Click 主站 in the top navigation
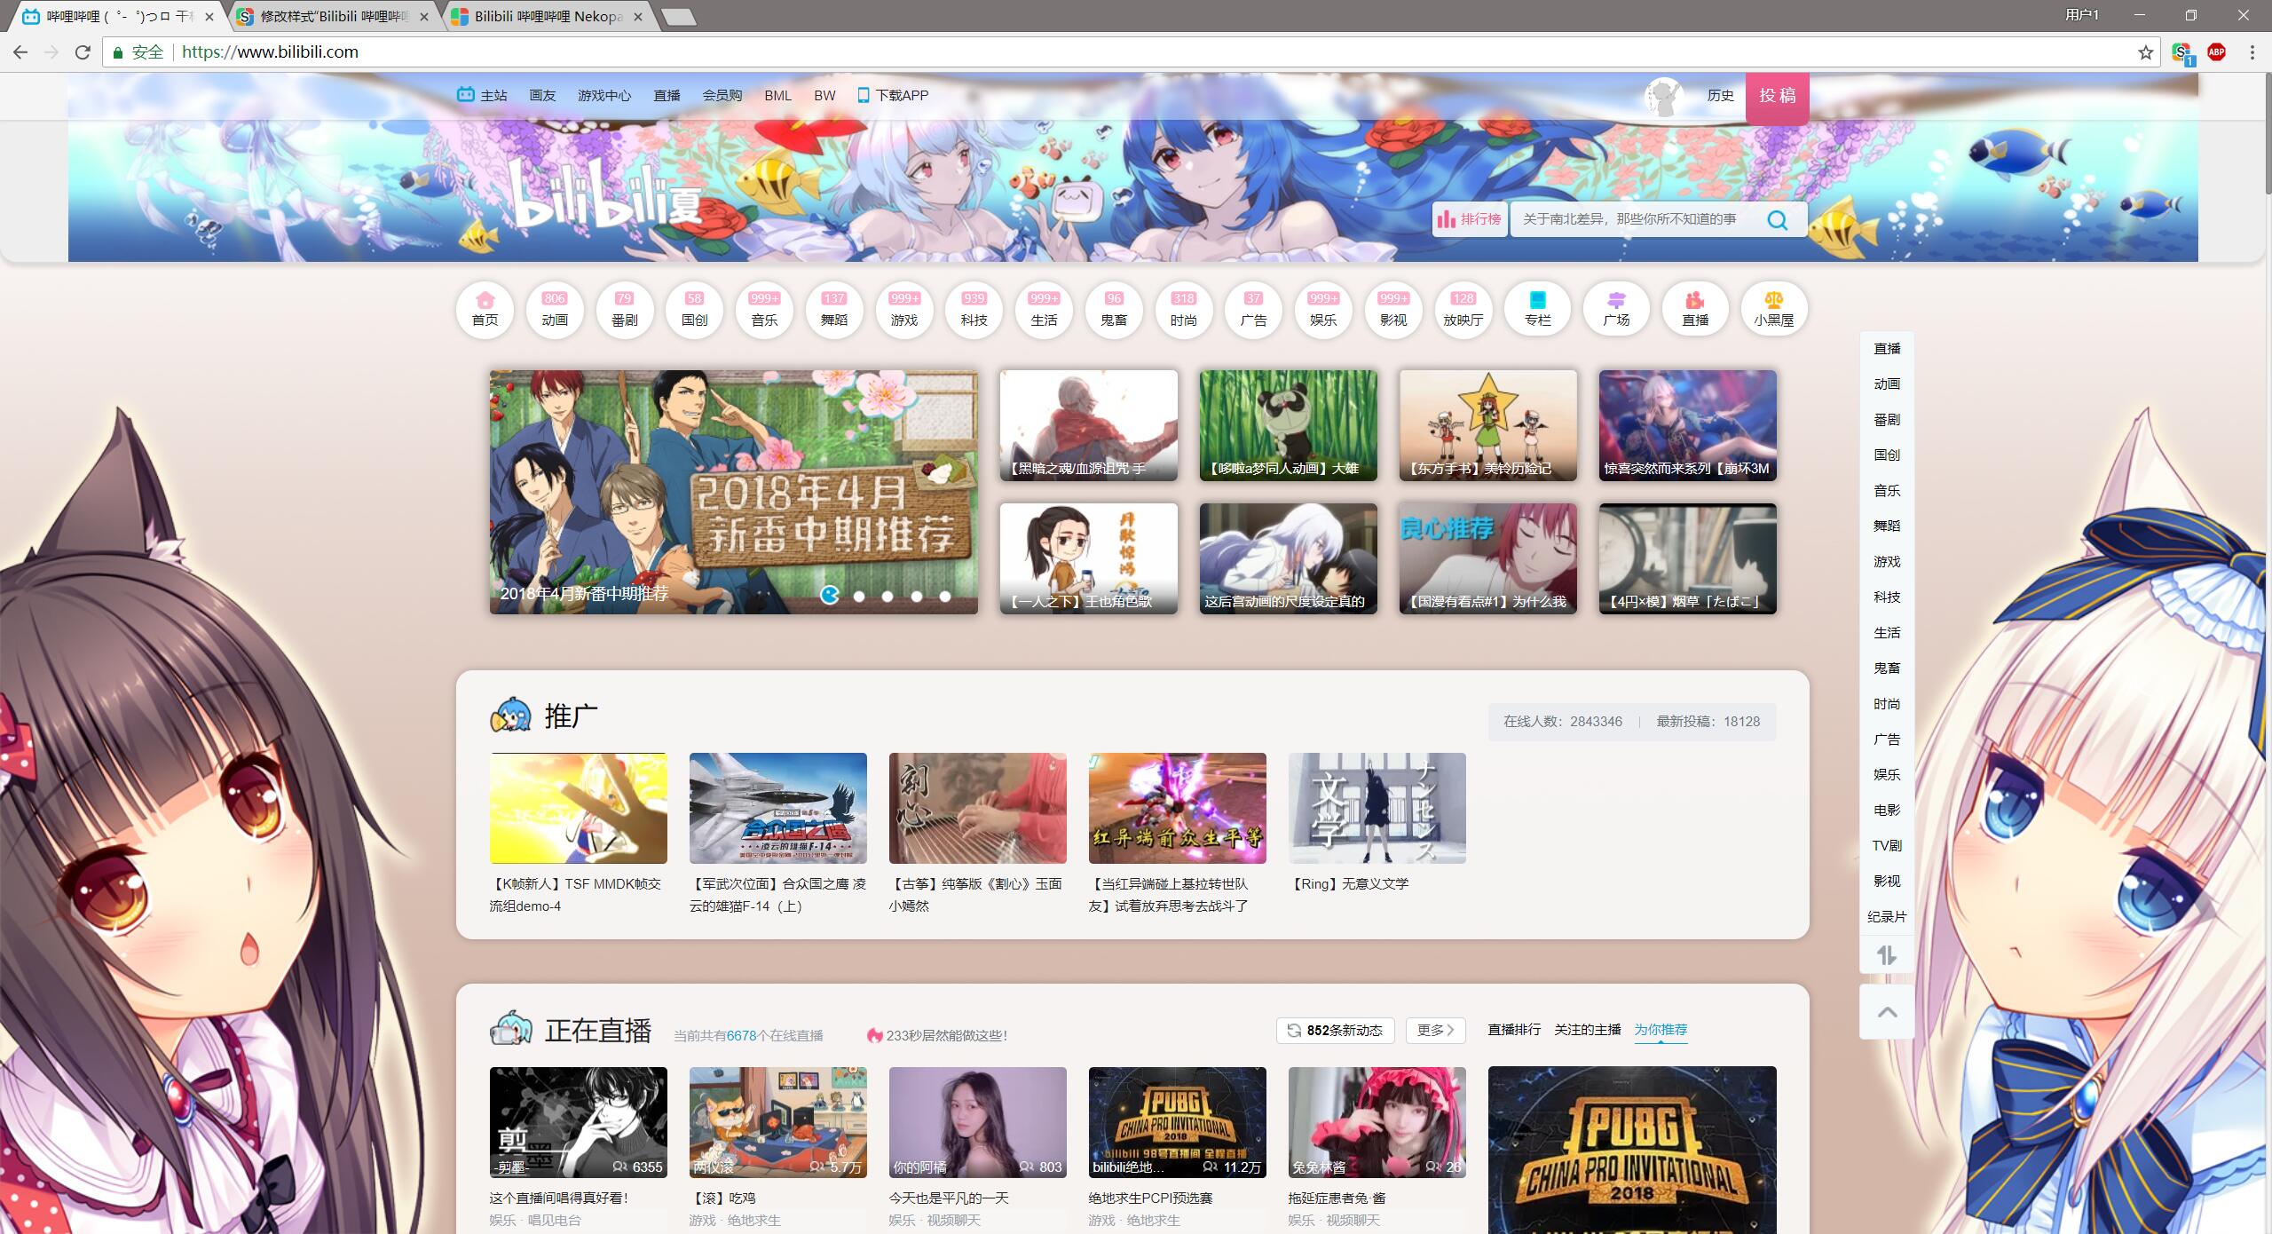 (483, 95)
